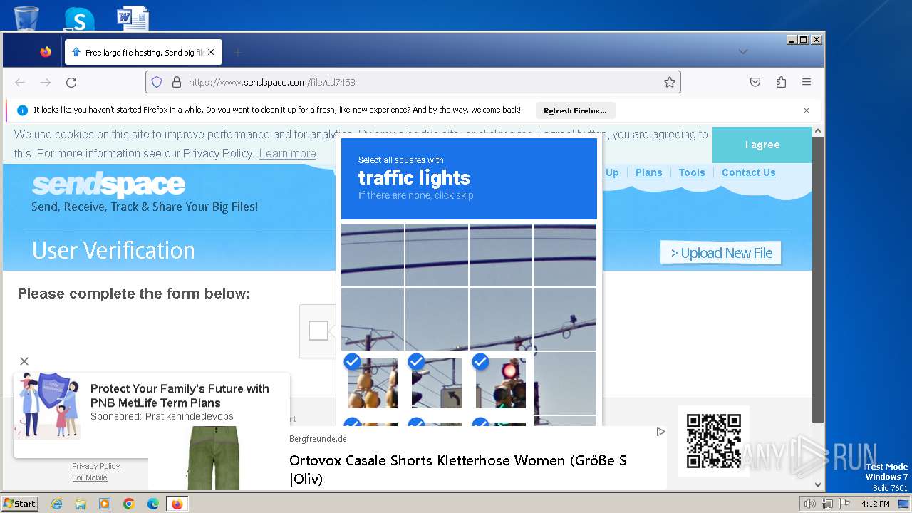Open the Privacy Policy footer link
The width and height of the screenshot is (912, 513).
click(96, 466)
